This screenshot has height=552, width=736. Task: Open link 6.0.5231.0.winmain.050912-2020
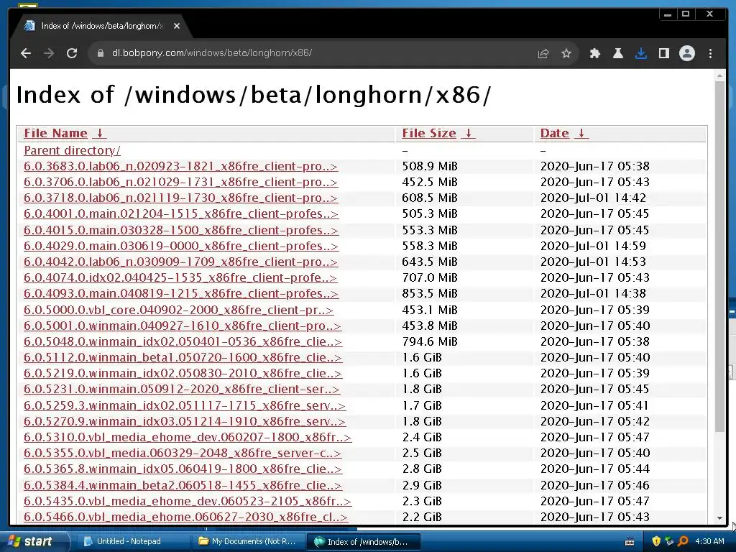[182, 390]
